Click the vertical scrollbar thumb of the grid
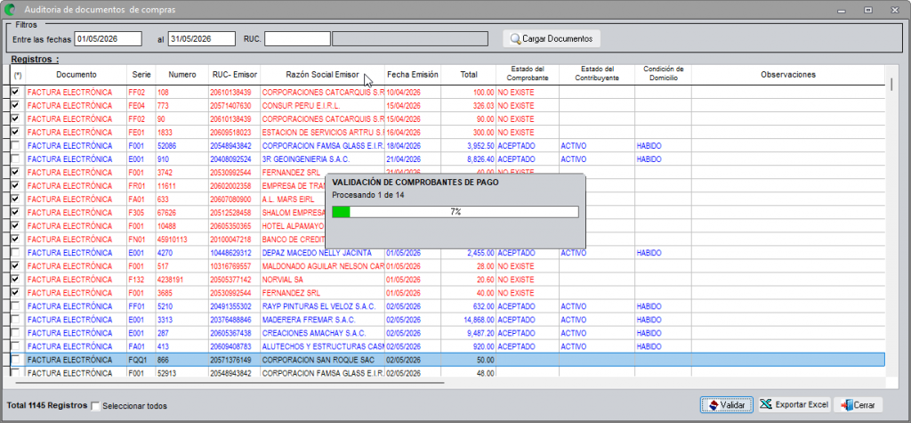 (x=891, y=84)
